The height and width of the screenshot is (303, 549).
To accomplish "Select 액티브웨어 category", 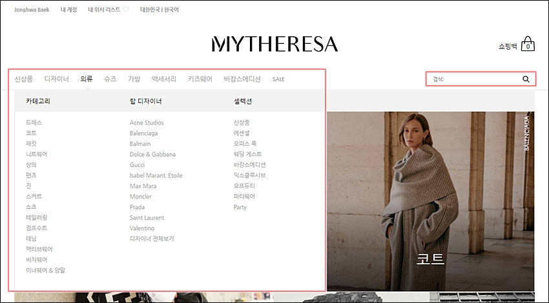I will click(x=39, y=249).
